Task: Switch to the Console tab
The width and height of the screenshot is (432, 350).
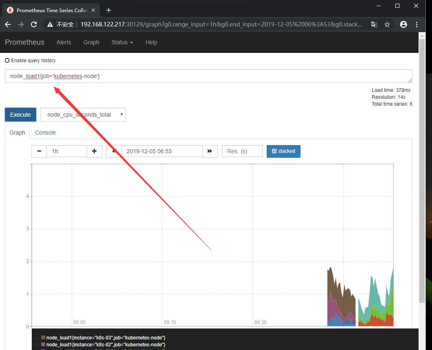Action: pyautogui.click(x=46, y=133)
